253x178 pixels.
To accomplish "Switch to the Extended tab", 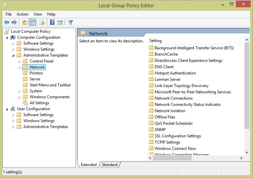I will 89,164.
